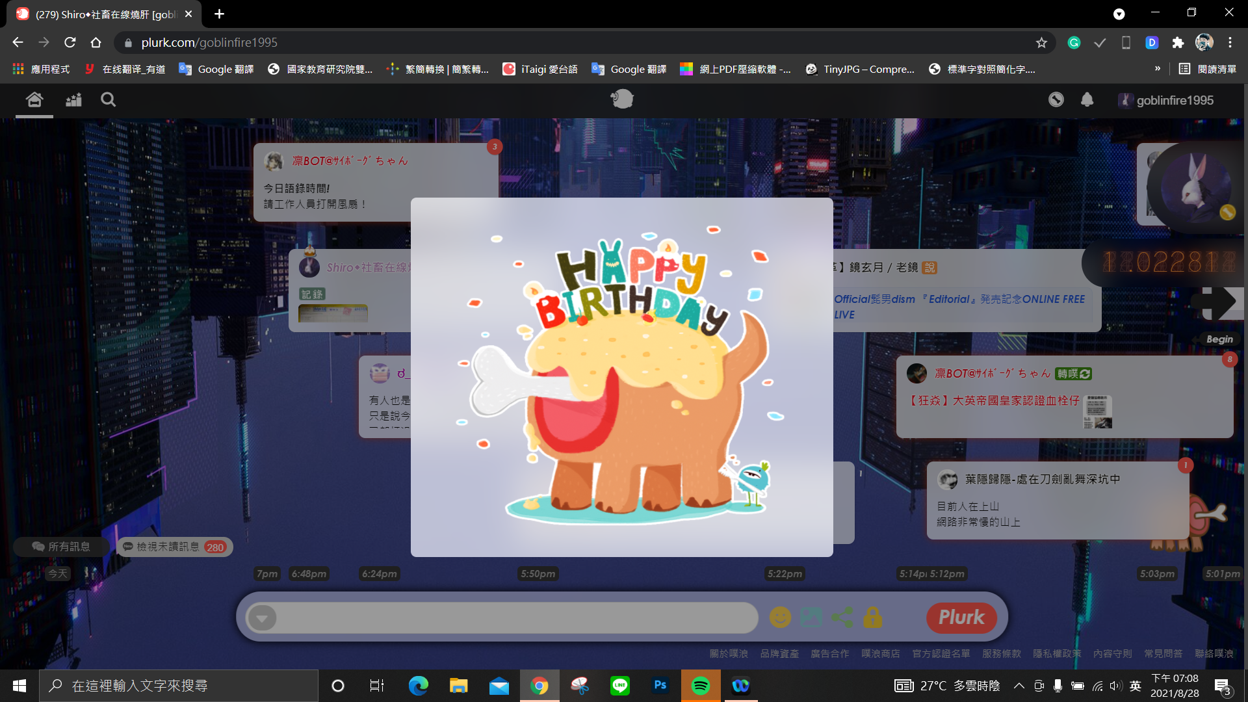Image resolution: width=1248 pixels, height=702 pixels.
Task: Jump to the 5:03pm timeline marker
Action: pos(1157,573)
